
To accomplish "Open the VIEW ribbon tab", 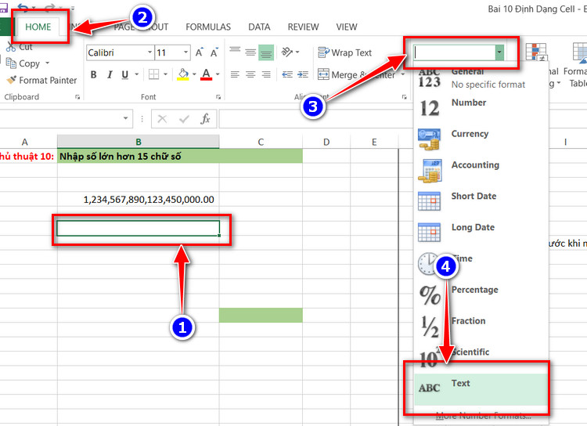I will tap(347, 27).
